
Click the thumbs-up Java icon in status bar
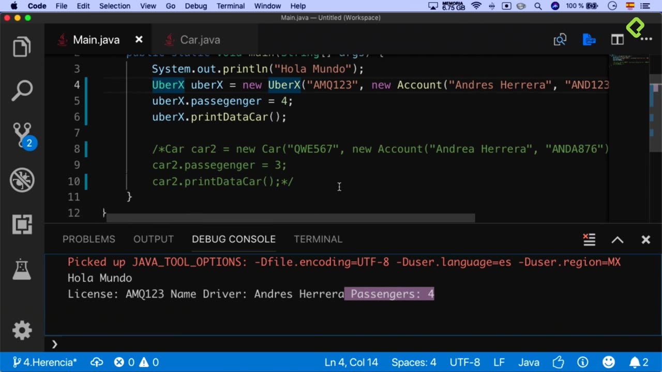click(x=558, y=362)
